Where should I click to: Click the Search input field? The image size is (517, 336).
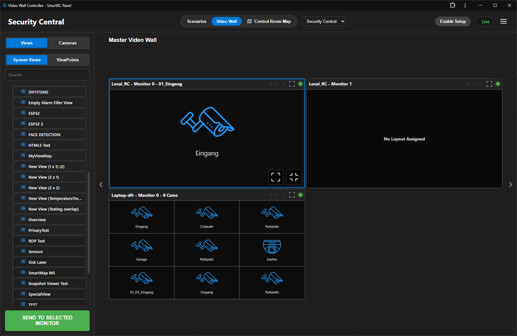point(47,75)
